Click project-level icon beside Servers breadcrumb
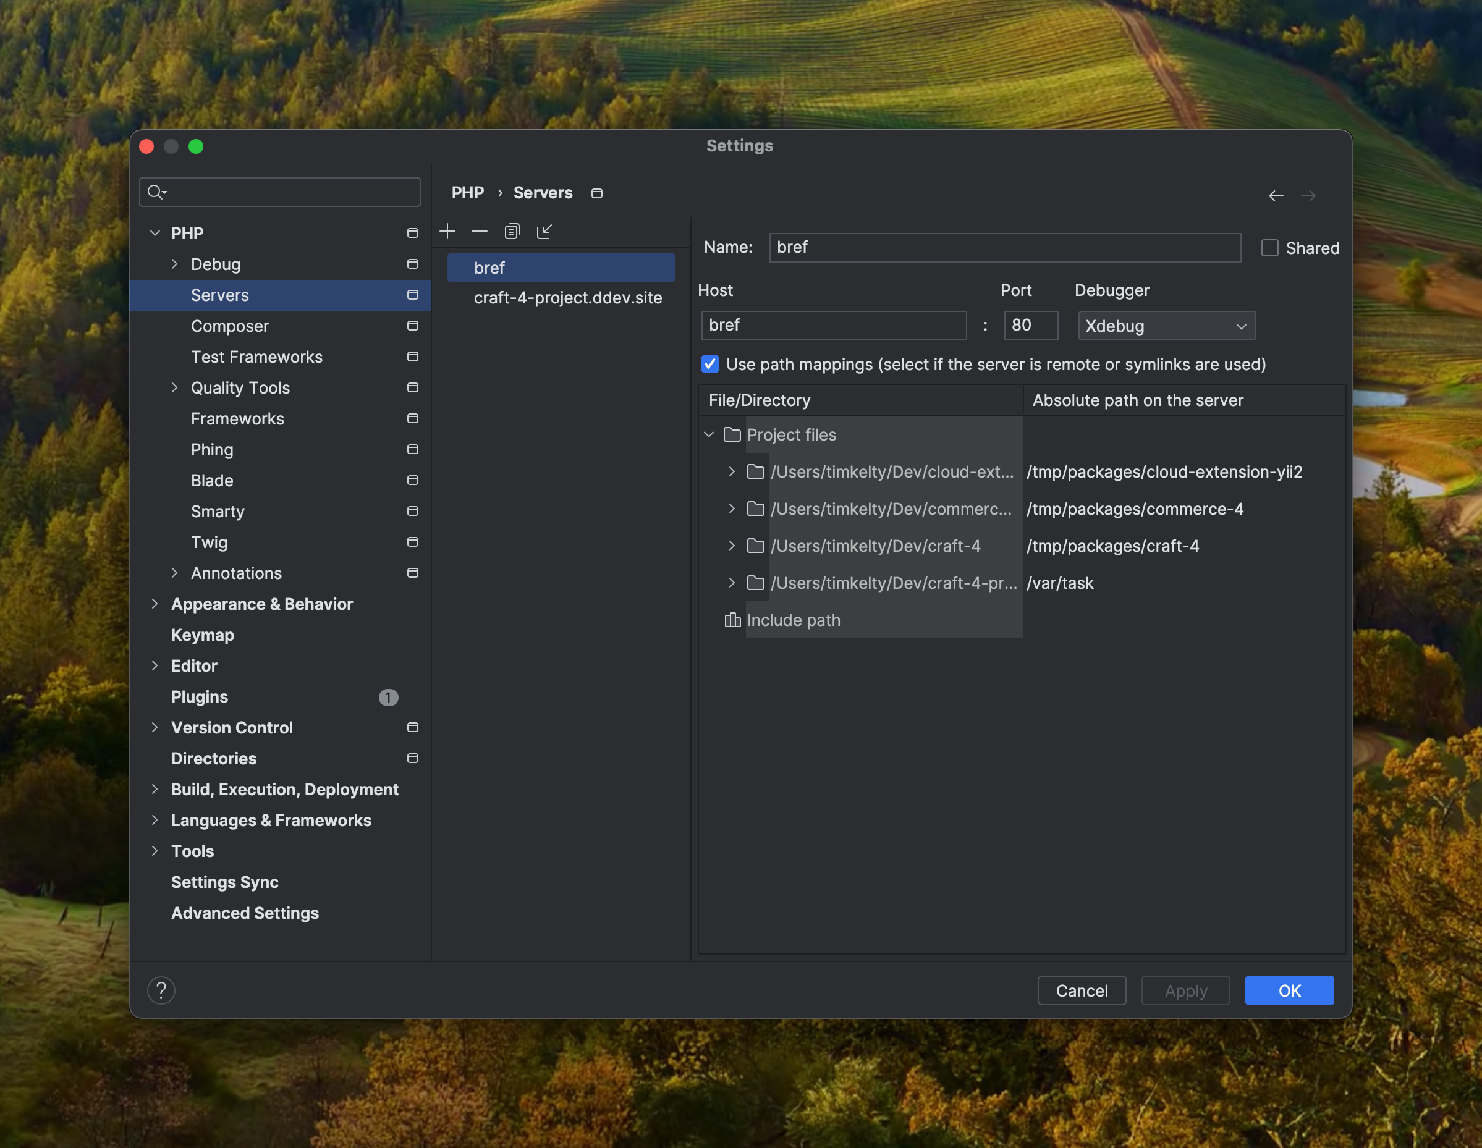The width and height of the screenshot is (1482, 1148). tap(596, 193)
